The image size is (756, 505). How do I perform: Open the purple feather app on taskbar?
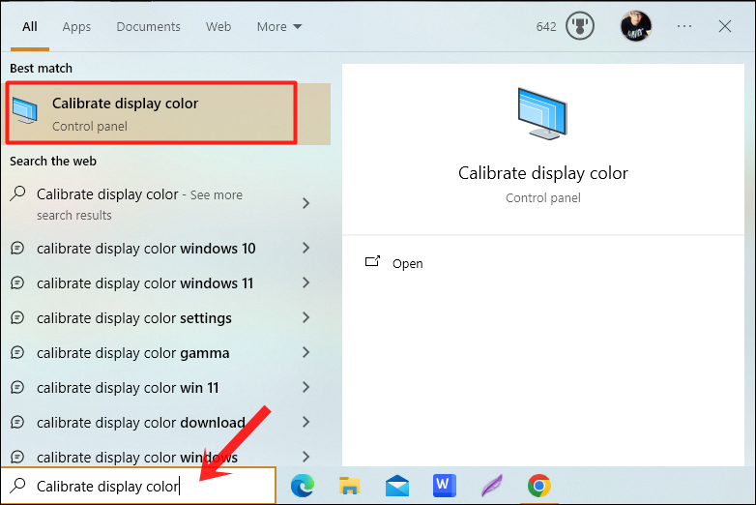(x=491, y=486)
